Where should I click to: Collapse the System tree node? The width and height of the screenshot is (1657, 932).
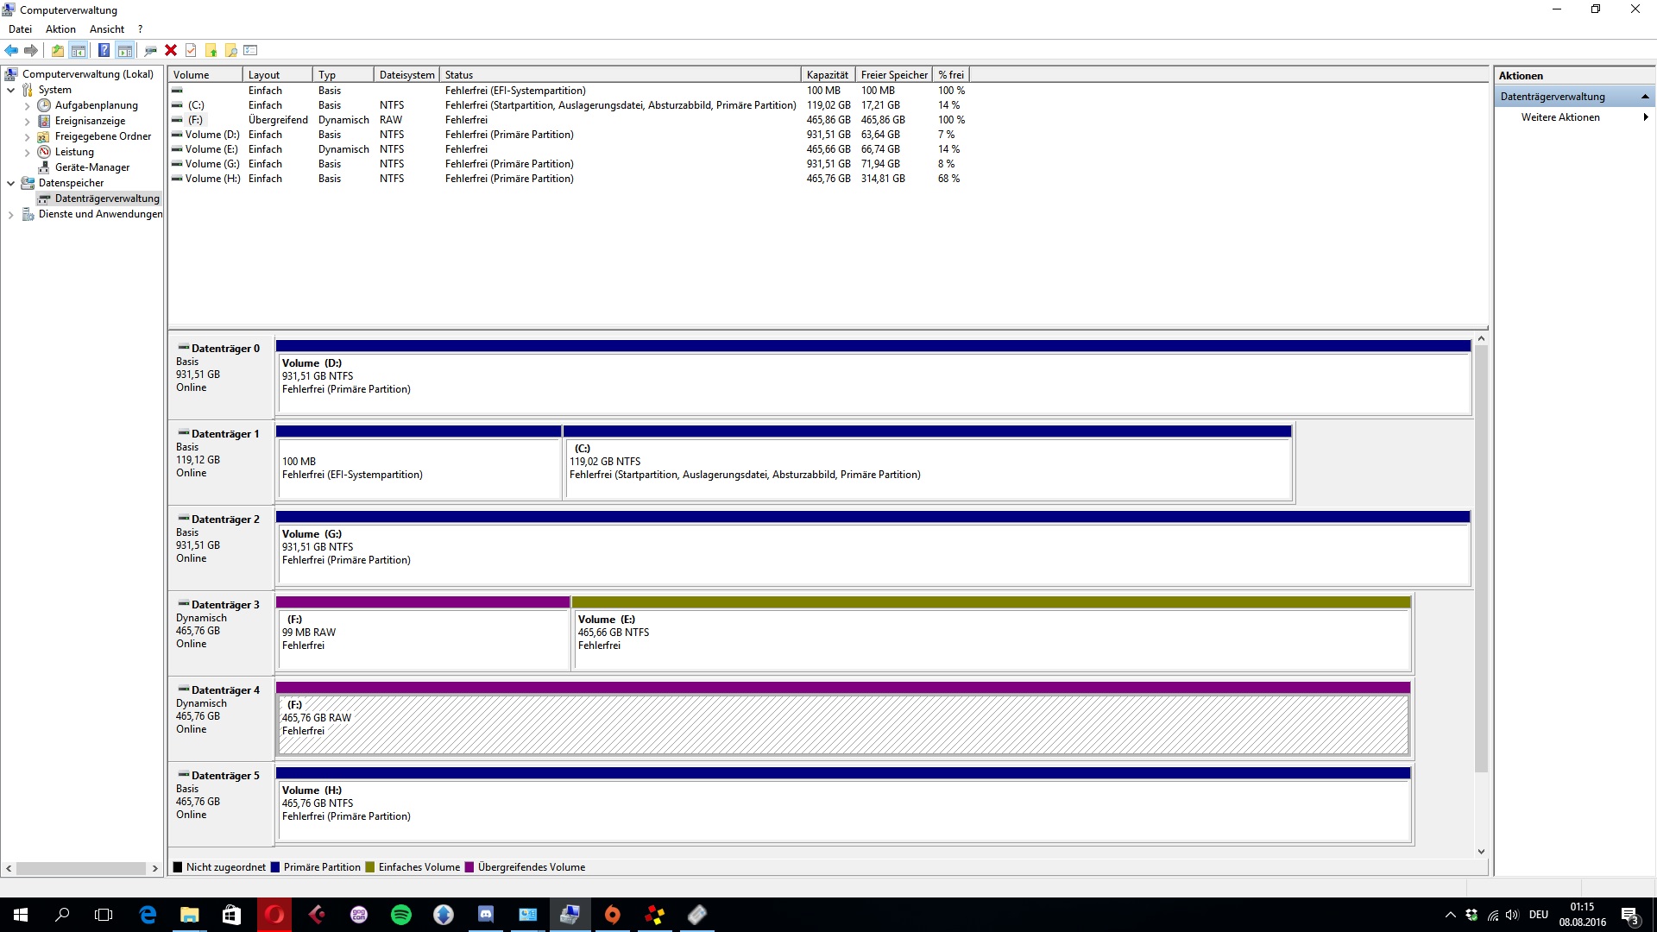(10, 90)
